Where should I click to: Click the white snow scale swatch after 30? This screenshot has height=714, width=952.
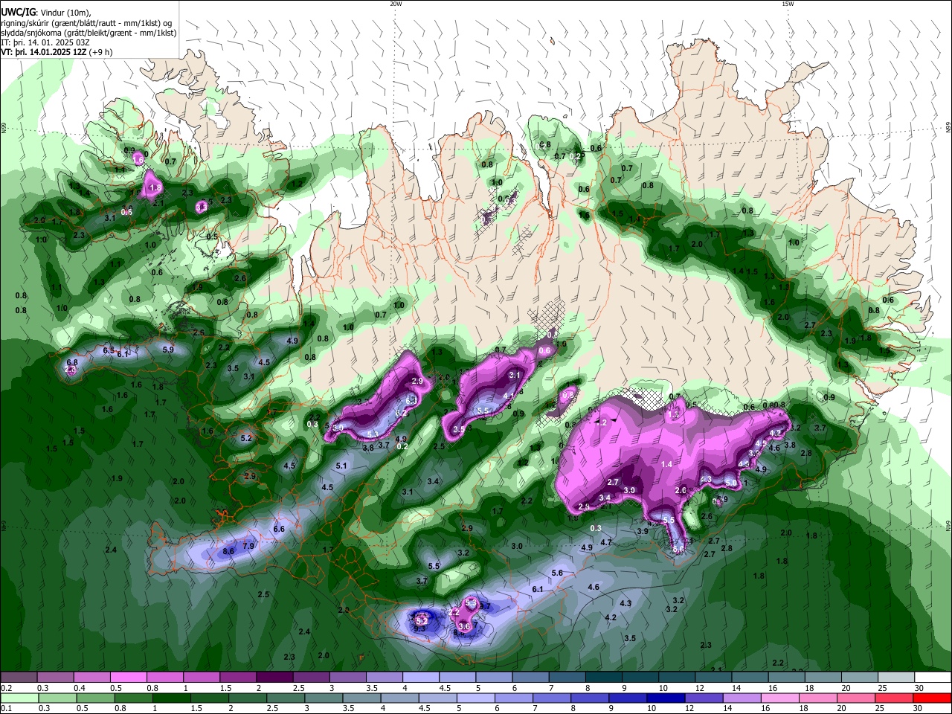coord(933,677)
